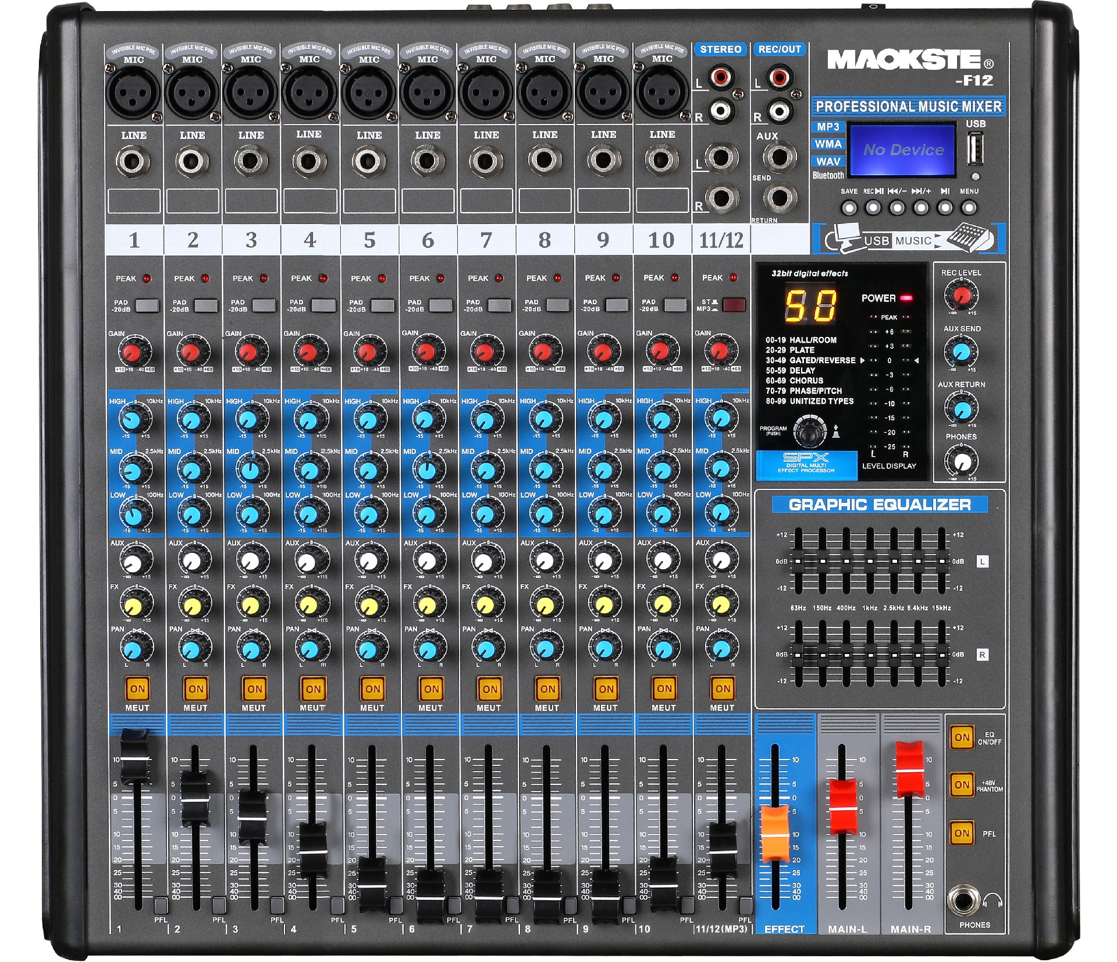This screenshot has width=1117, height=962.
Task: Toggle channel 6 PAD -20dB switch
Action: 440,306
